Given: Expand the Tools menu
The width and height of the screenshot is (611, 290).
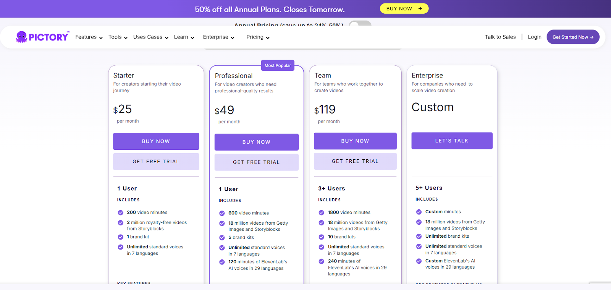Looking at the screenshot, I should tap(118, 37).
